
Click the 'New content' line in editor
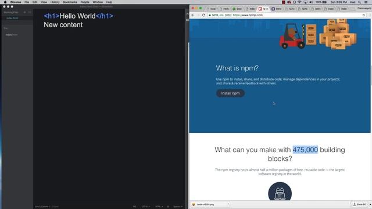click(63, 24)
